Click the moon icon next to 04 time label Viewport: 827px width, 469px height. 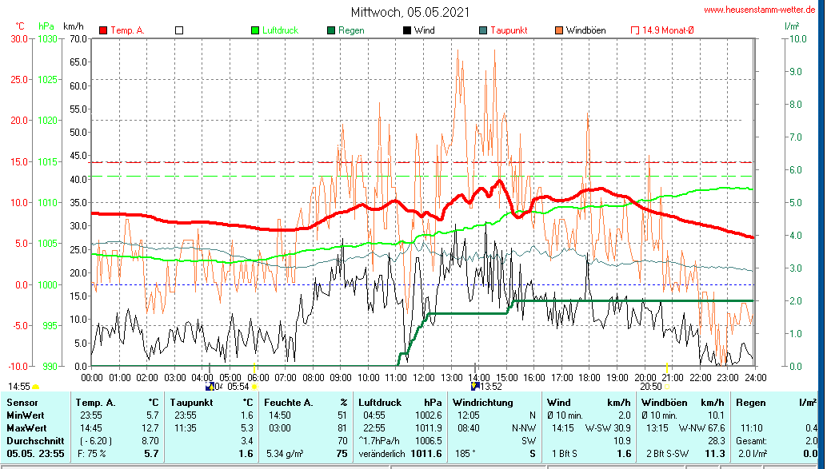(210, 386)
